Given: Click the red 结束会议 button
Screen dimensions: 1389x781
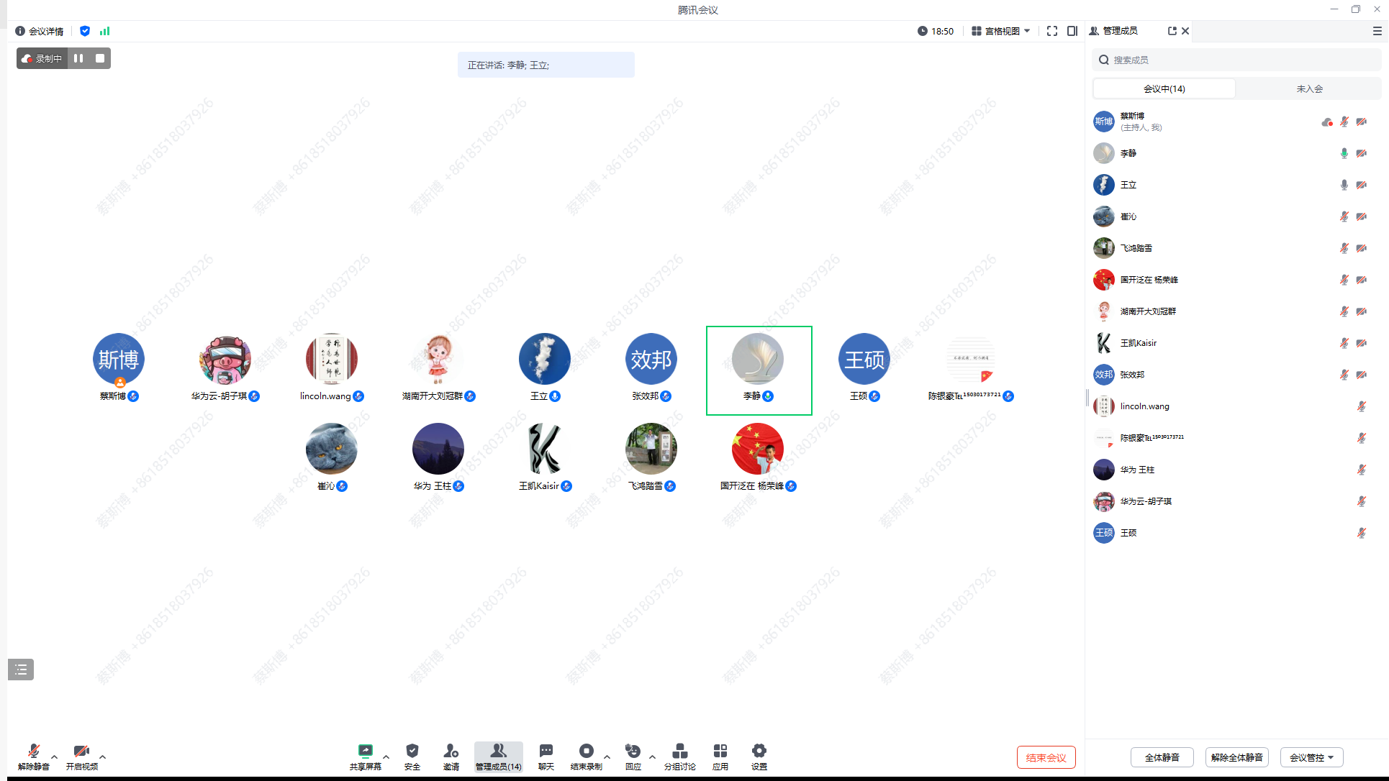Looking at the screenshot, I should (x=1046, y=757).
